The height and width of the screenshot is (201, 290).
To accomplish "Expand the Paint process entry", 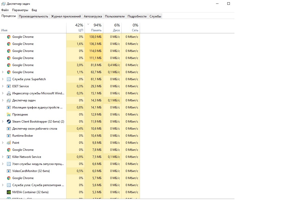I will (3, 143).
